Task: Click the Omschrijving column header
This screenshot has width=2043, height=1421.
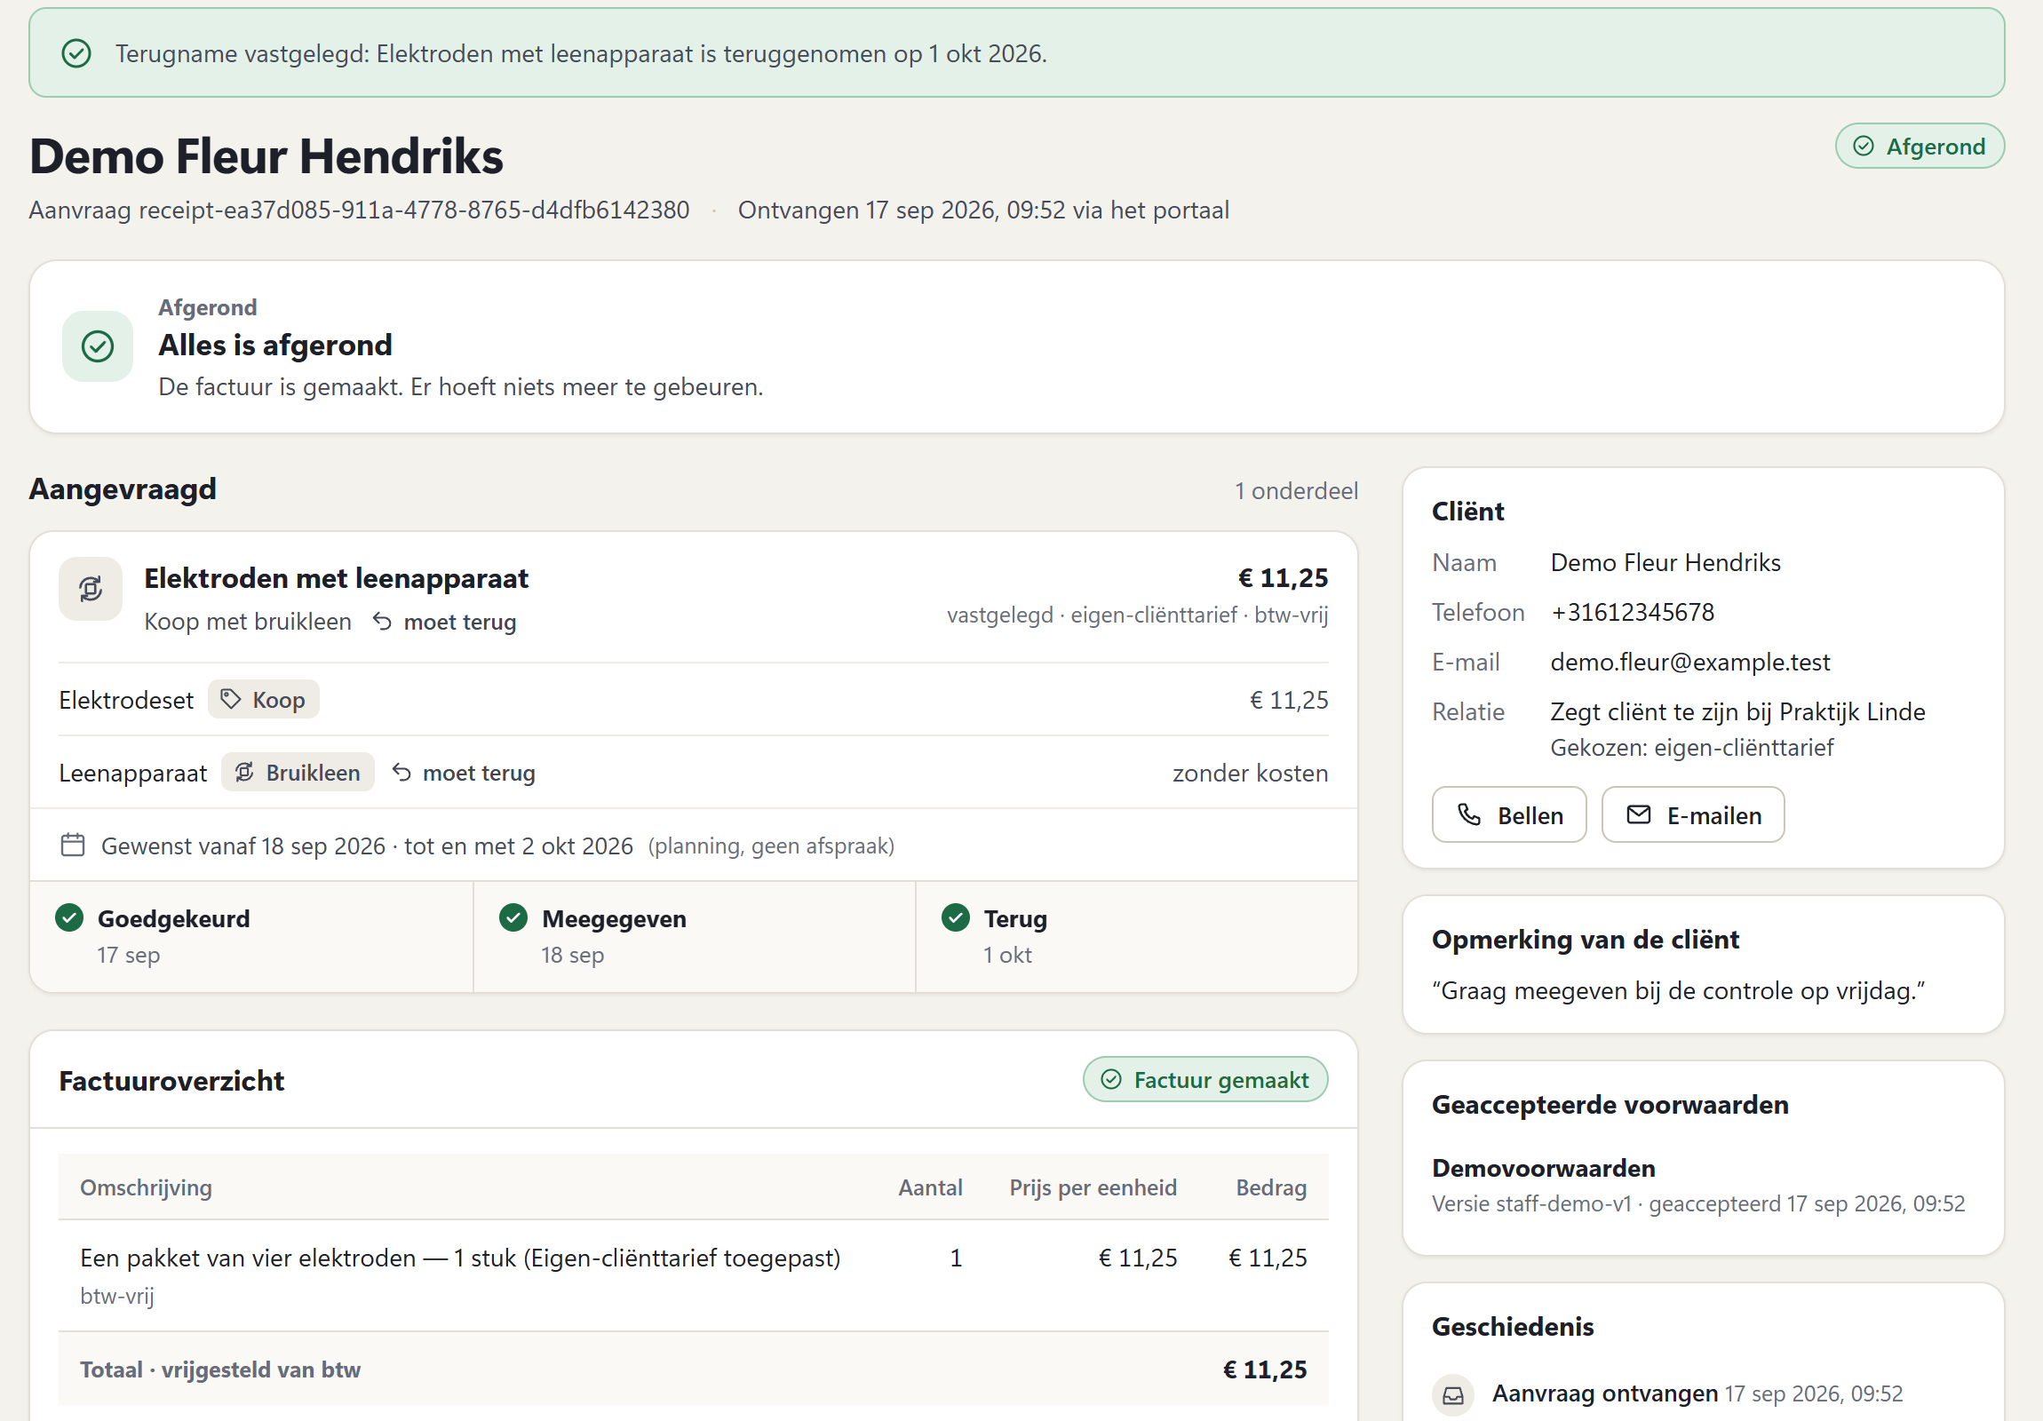Action: pyautogui.click(x=146, y=1188)
